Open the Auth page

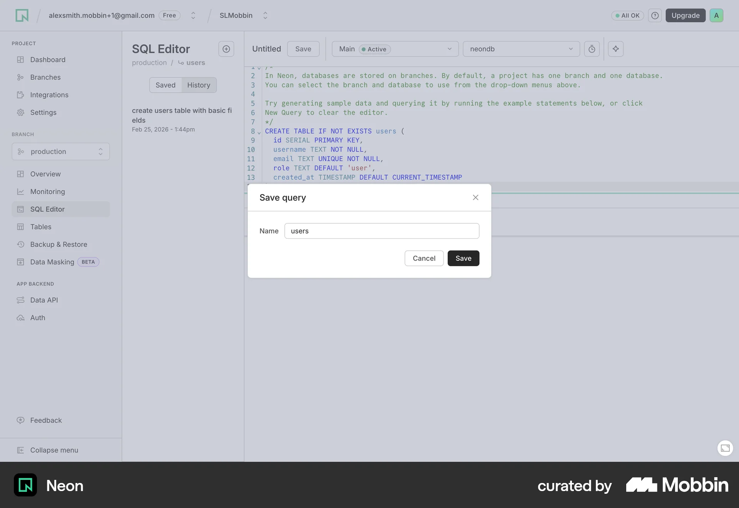click(x=38, y=318)
